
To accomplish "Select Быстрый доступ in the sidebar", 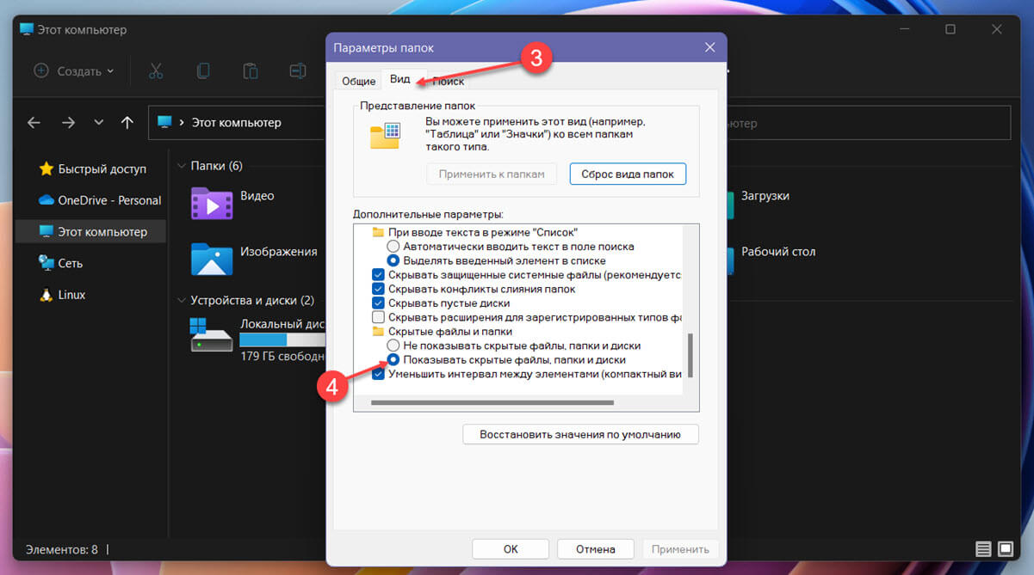I will pyautogui.click(x=92, y=168).
